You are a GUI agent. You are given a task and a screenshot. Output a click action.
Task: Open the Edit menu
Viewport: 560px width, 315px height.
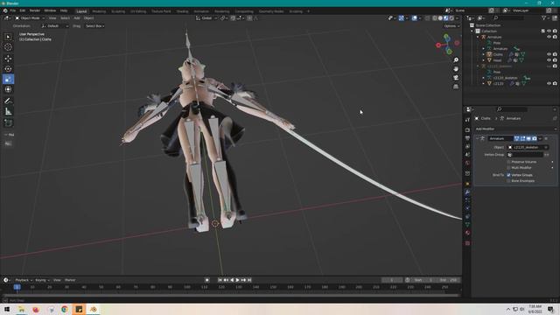(23, 11)
